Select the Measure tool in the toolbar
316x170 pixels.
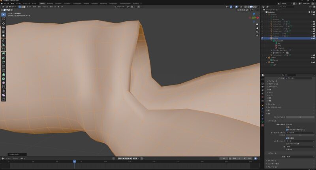point(4,45)
